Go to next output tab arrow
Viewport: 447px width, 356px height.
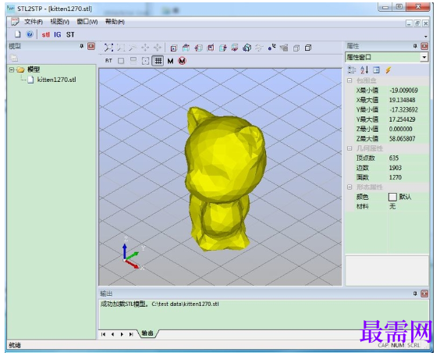coord(122,334)
